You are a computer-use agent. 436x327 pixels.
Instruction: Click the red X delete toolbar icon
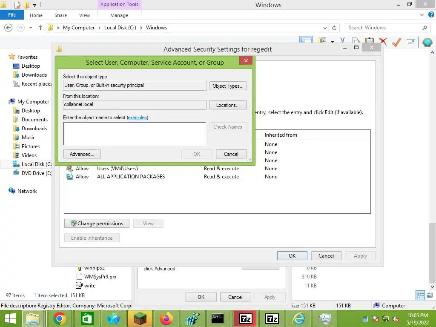click(383, 41)
